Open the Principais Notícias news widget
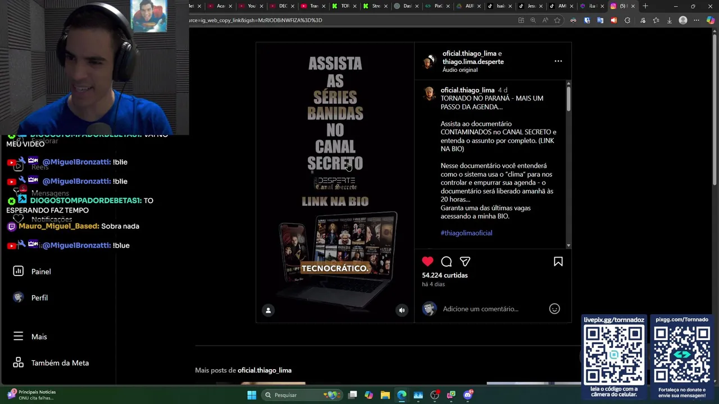Image resolution: width=719 pixels, height=404 pixels. coord(32,395)
